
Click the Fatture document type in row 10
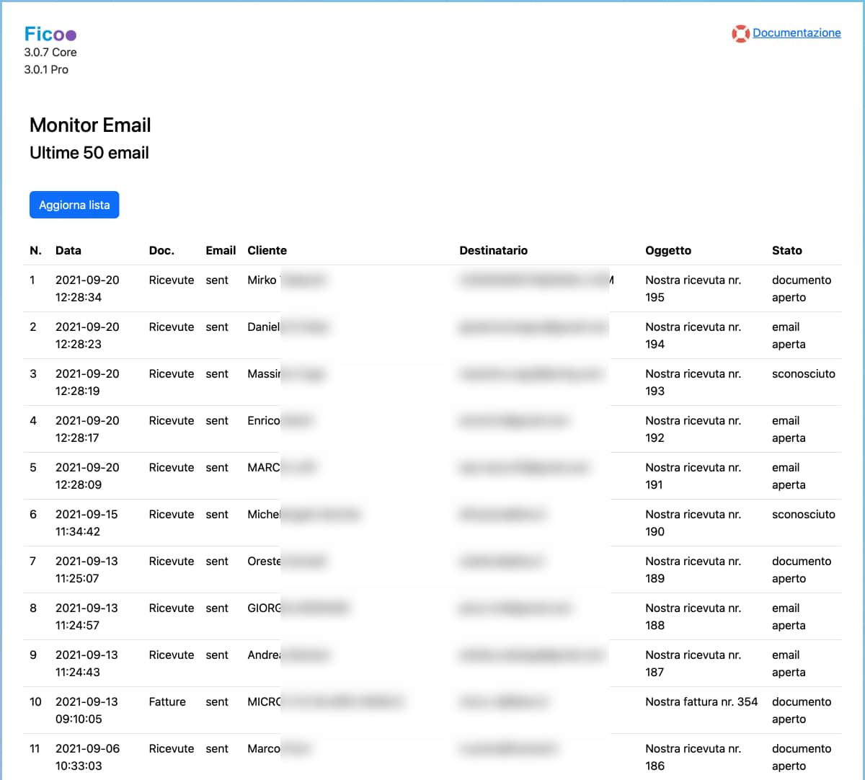pos(167,702)
